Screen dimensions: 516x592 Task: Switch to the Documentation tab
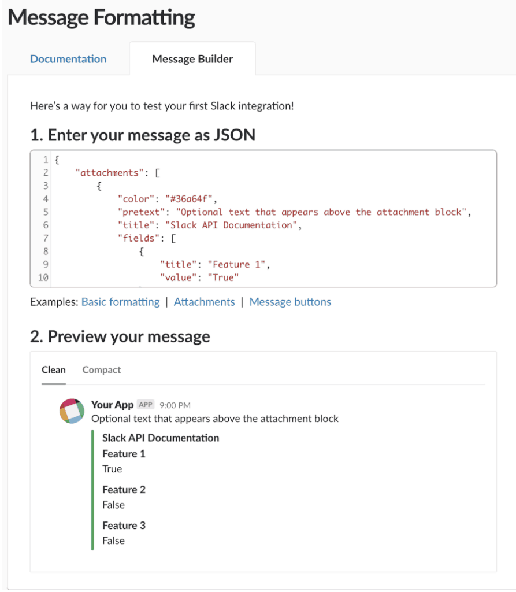coord(68,58)
